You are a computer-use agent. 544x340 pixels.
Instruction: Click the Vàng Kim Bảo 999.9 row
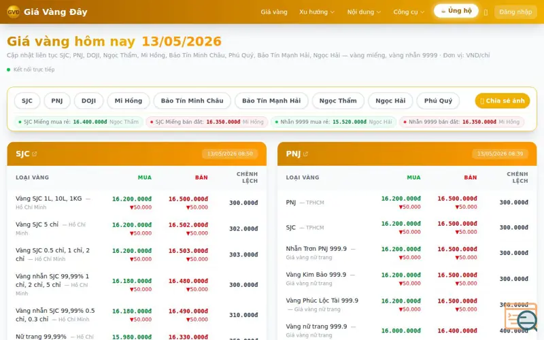(x=407, y=279)
